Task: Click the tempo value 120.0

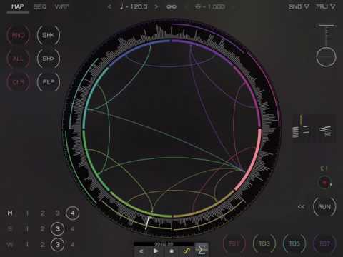Action: click(x=139, y=6)
